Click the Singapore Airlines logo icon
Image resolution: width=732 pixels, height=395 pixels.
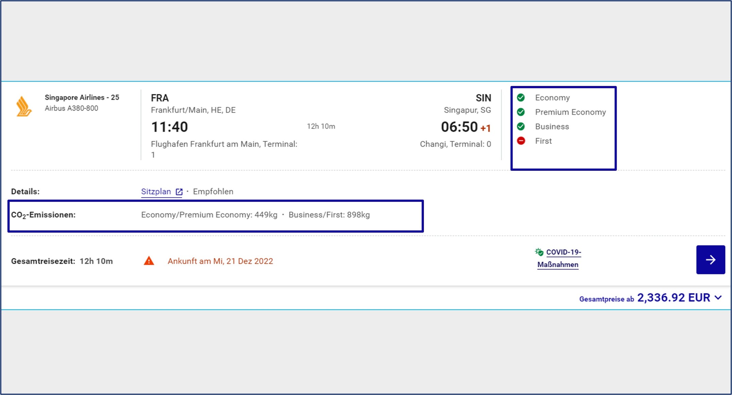click(24, 106)
